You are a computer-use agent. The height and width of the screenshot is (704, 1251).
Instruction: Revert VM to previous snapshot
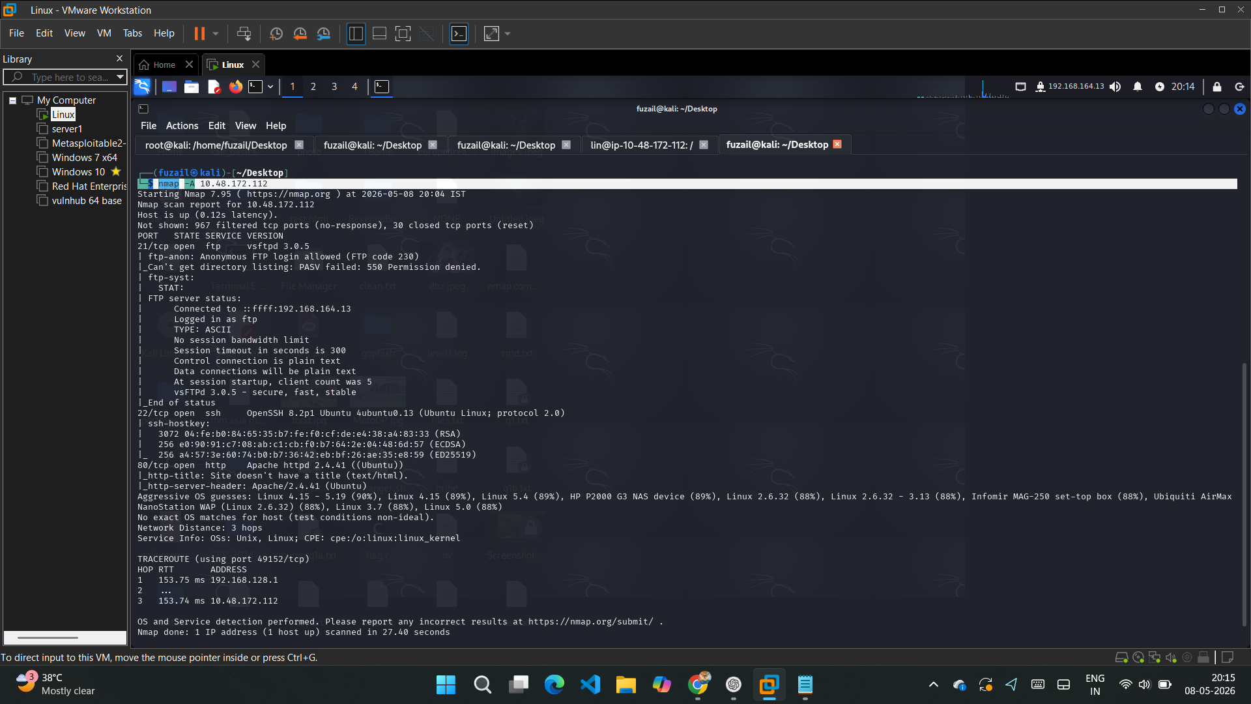pos(300,33)
